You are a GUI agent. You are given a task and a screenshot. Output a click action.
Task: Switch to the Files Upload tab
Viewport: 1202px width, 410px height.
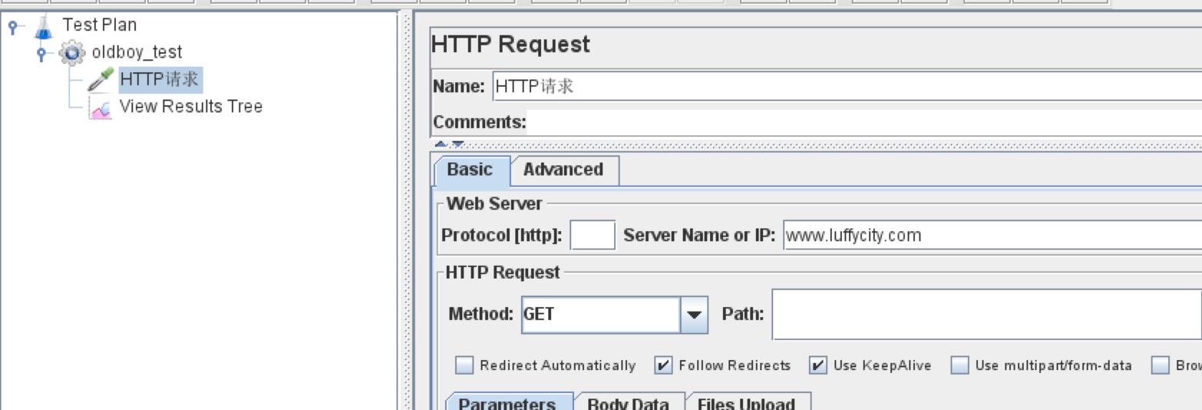[746, 404]
